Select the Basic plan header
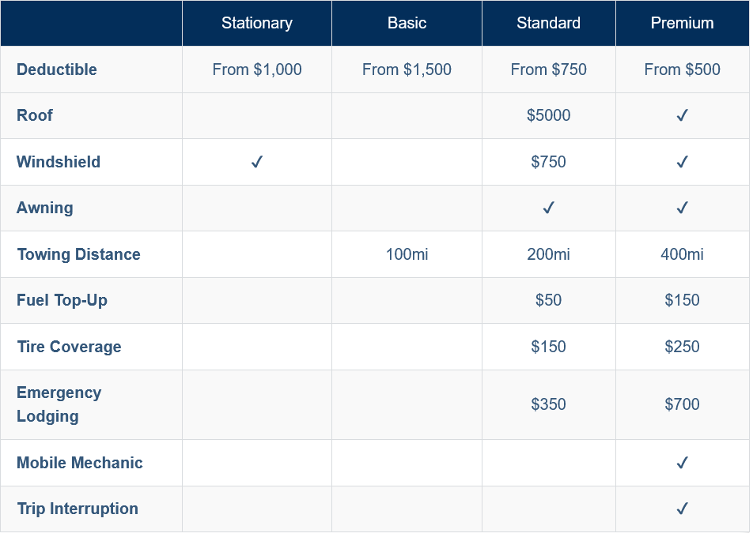The image size is (753, 537). coord(407,23)
